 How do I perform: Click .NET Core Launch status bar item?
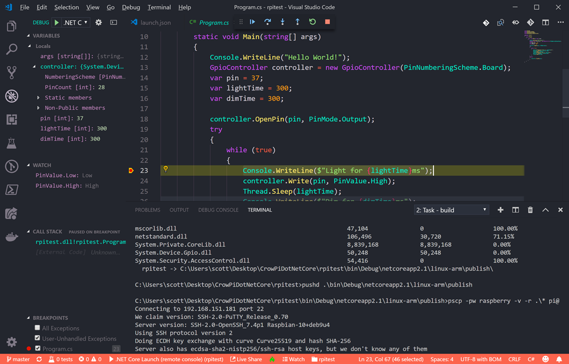tap(166, 359)
